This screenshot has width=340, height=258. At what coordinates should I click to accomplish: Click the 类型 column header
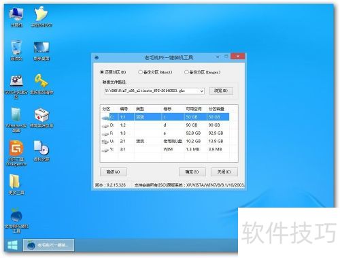pyautogui.click(x=140, y=109)
